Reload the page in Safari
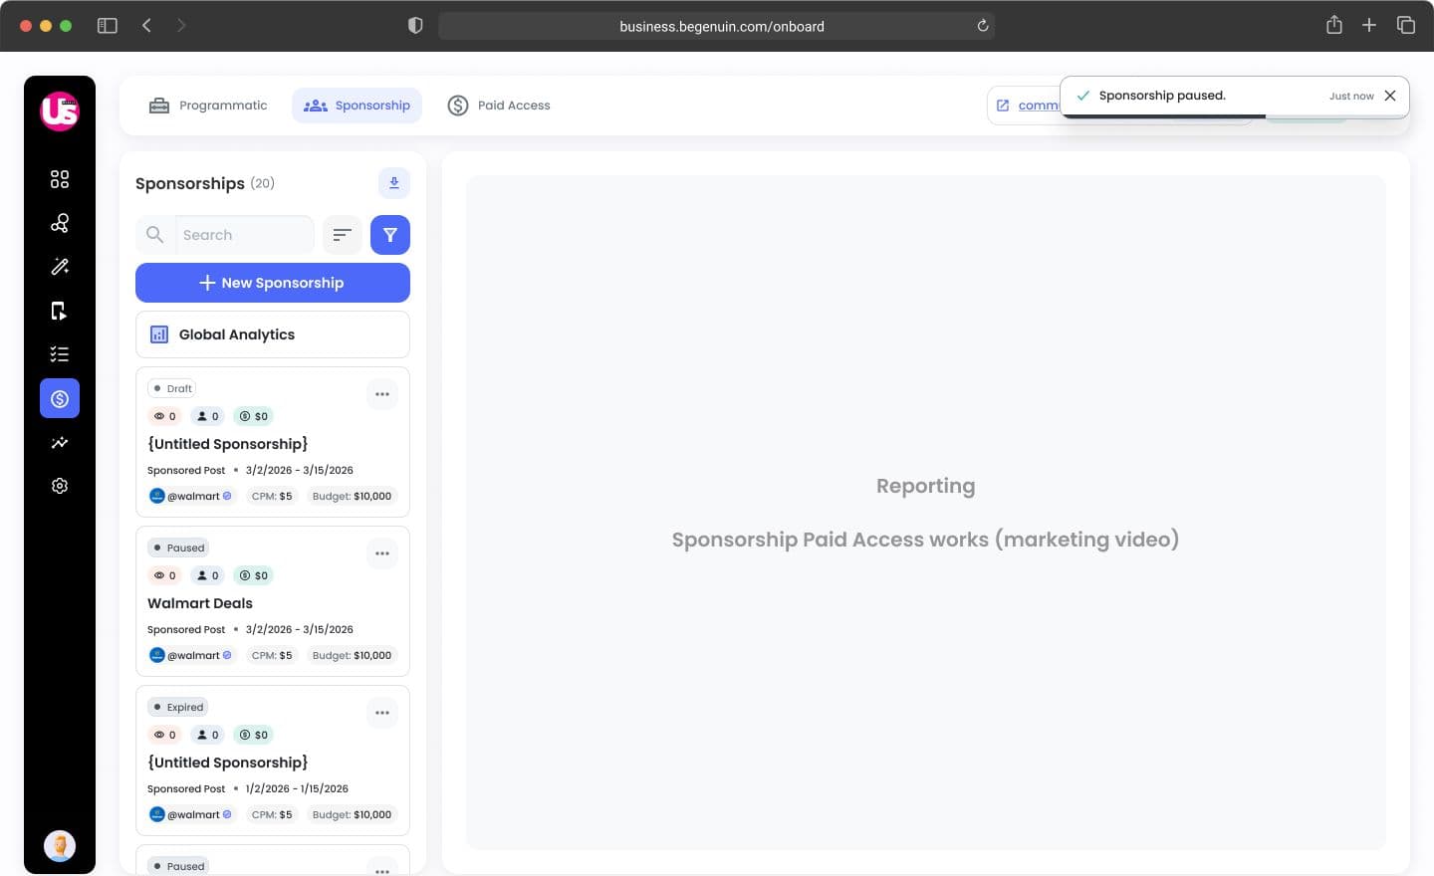Screen dimensions: 1434x876 pyautogui.click(x=983, y=26)
